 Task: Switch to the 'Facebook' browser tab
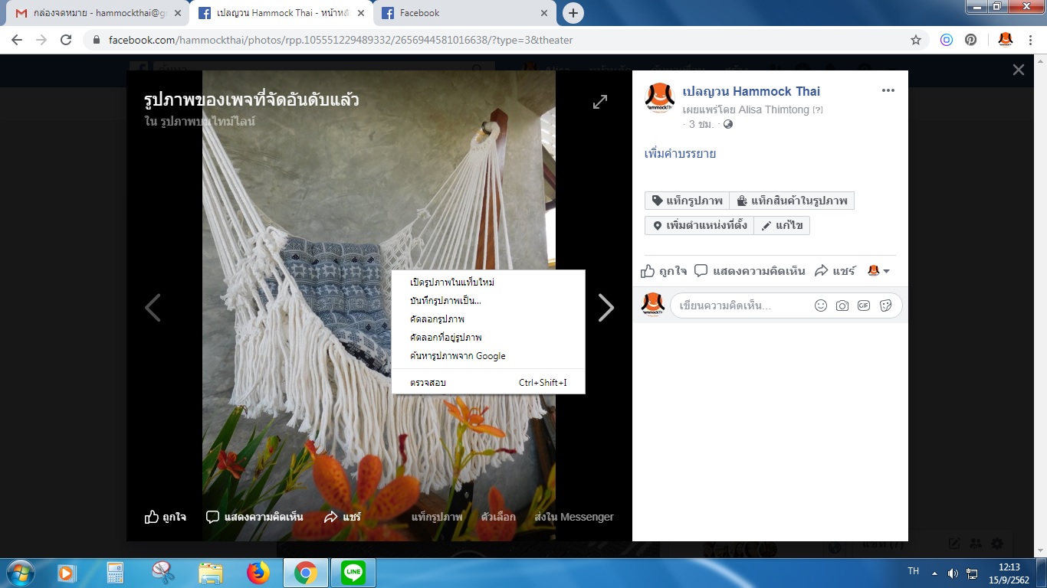coord(464,13)
